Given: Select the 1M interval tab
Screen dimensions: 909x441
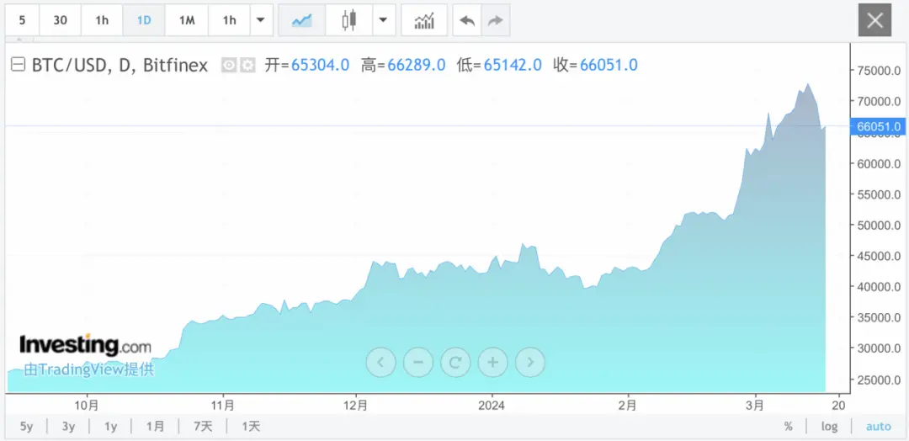Looking at the screenshot, I should pyautogui.click(x=187, y=20).
